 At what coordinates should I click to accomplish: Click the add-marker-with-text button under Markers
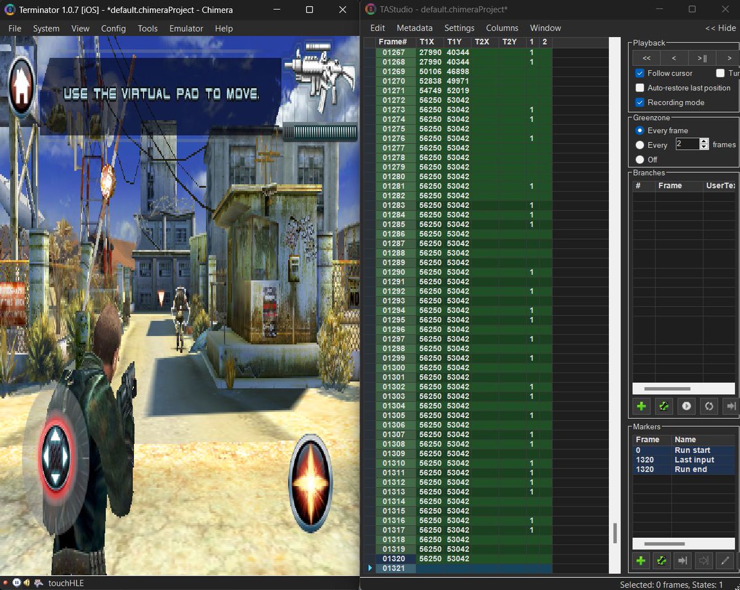pyautogui.click(x=662, y=560)
